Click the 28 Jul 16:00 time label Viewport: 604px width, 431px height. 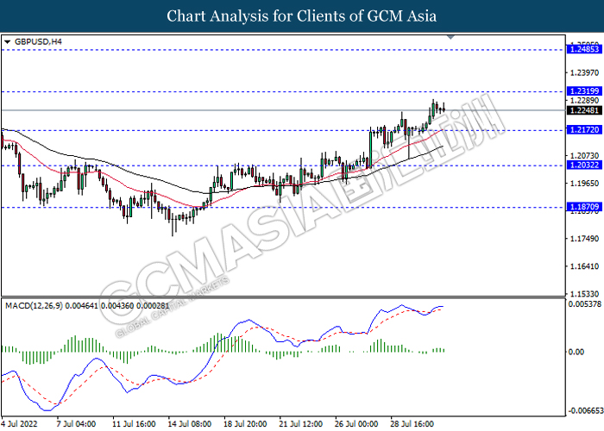tap(412, 424)
